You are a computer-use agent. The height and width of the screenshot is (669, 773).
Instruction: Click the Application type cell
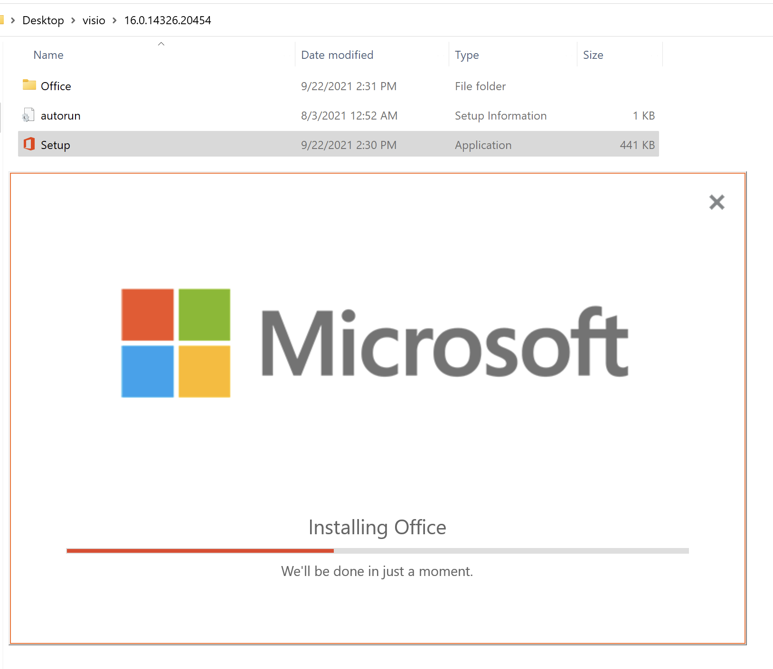(483, 145)
